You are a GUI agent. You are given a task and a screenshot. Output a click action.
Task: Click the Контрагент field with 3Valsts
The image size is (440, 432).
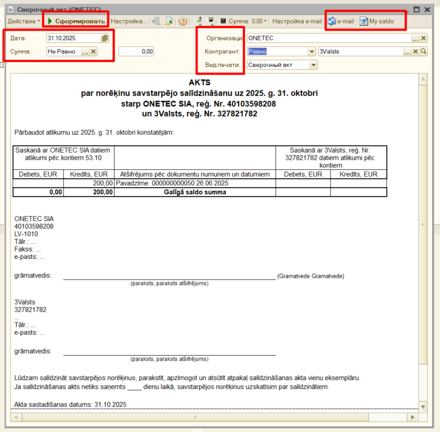pos(360,52)
